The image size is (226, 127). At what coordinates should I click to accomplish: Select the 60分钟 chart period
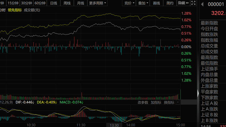click(x=40, y=3)
